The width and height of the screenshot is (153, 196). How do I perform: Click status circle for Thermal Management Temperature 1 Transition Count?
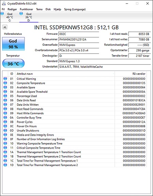pos(5,152)
